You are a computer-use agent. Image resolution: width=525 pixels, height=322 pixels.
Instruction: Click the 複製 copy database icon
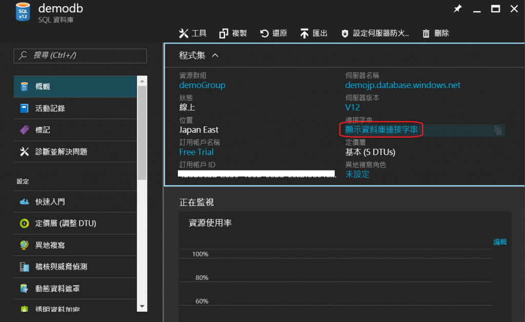point(224,33)
